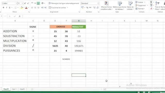Apply cell borders icon
Viewport: 165px width, 93px height.
(x=15, y=7)
